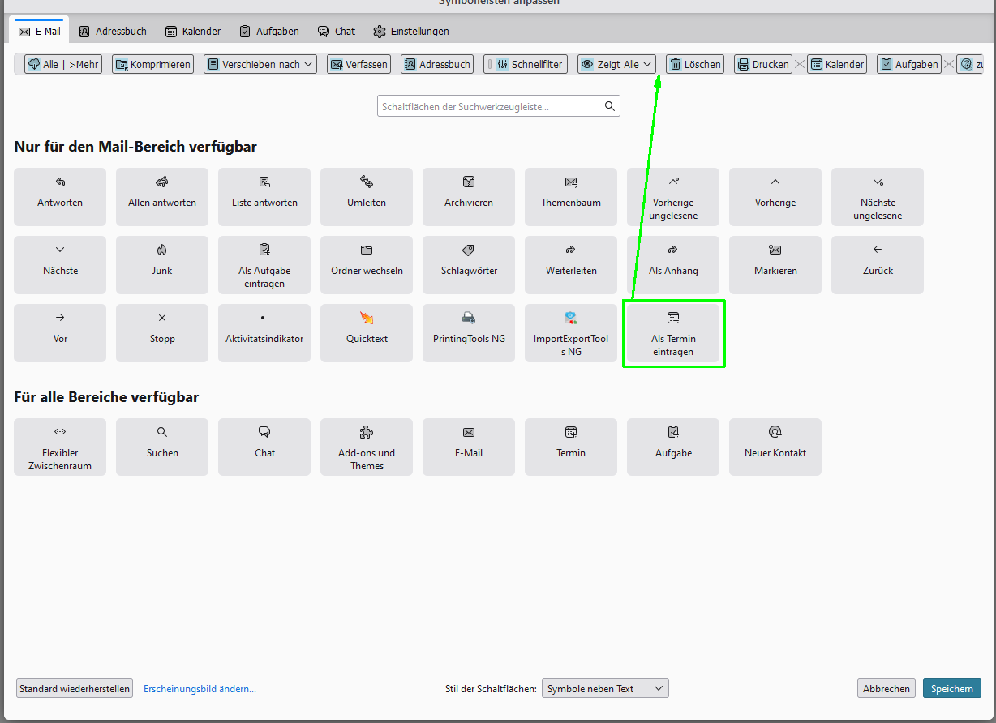Pick the Aktivitätsindikator tile
This screenshot has width=996, height=723.
264,333
